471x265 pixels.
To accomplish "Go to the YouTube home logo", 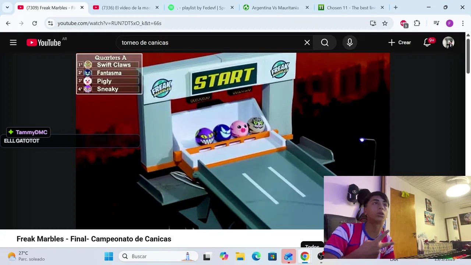I will tap(43, 43).
